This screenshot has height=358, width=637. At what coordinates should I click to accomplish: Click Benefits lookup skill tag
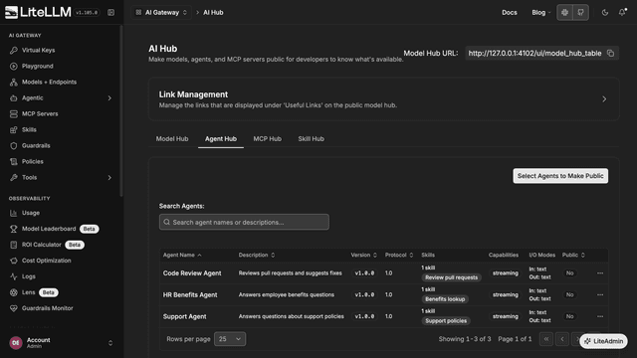point(445,299)
